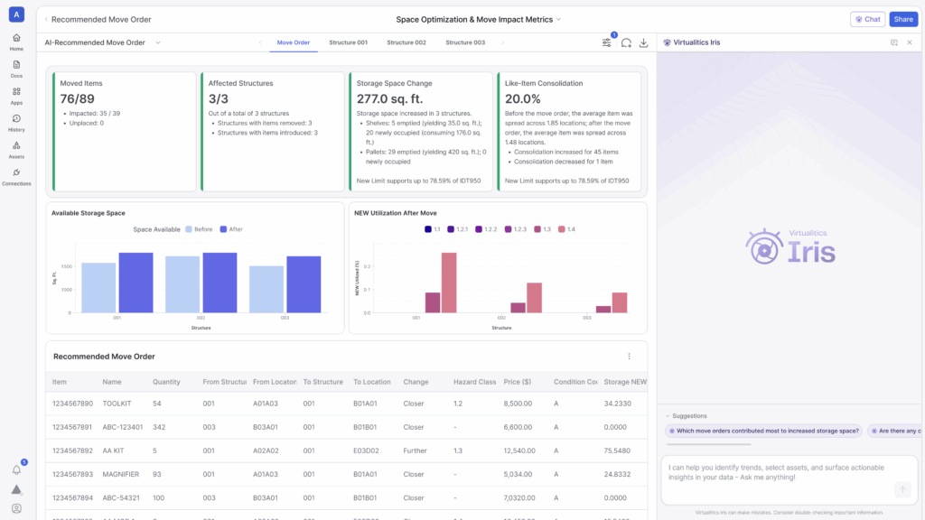Click the refresh comment icon in toolbar
925x520 pixels.
626,42
